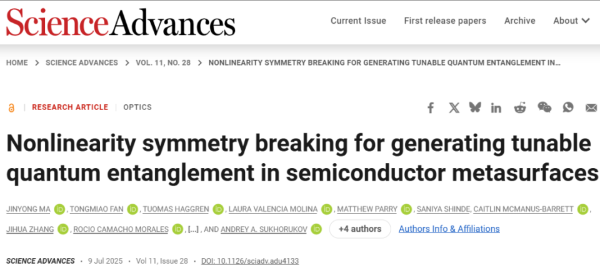Share article on Facebook
This screenshot has width=600, height=268.
431,108
